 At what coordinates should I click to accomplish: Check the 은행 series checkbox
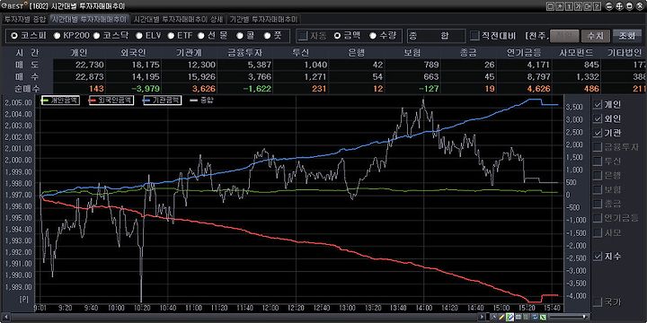click(597, 176)
